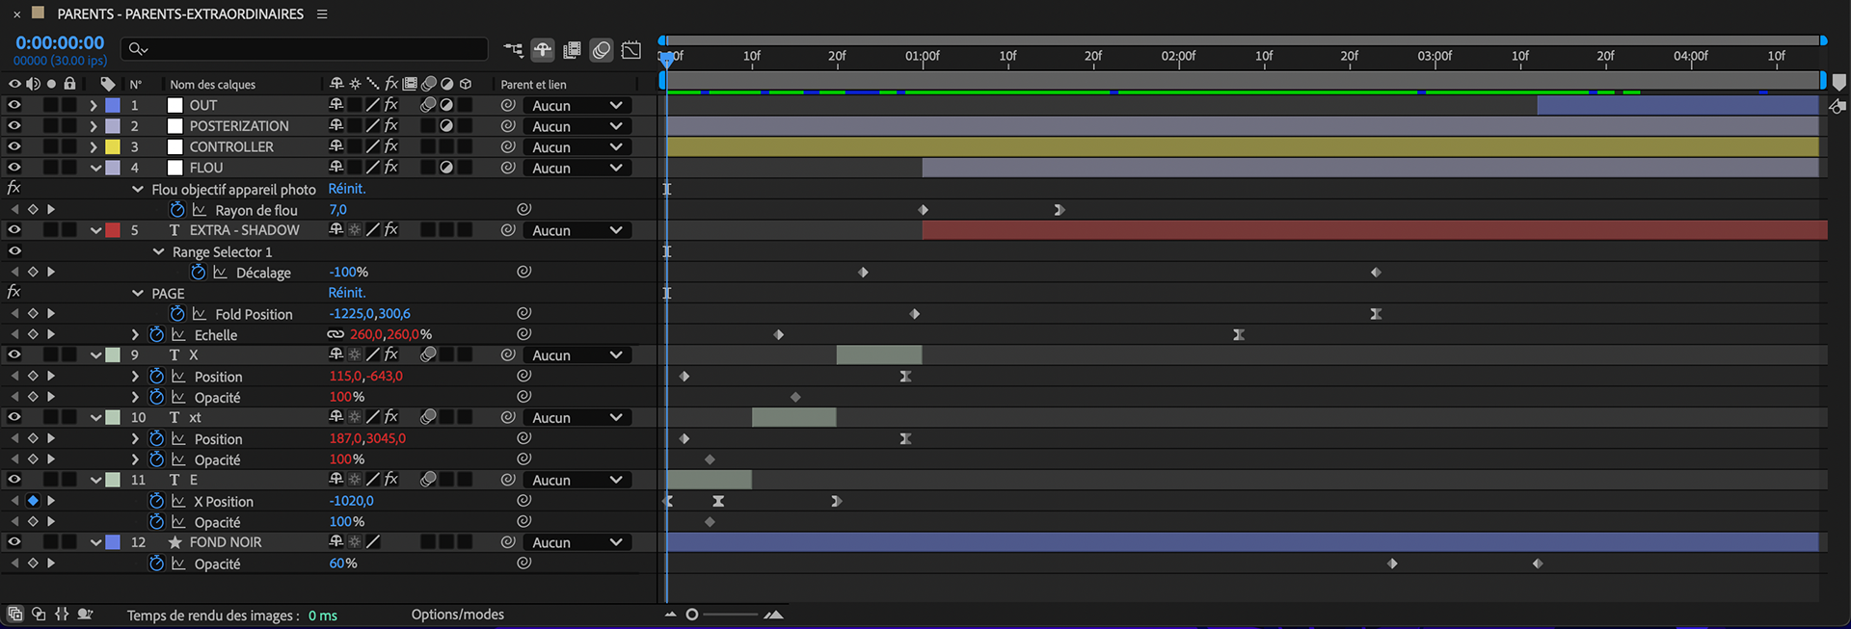Image resolution: width=1851 pixels, height=629 pixels.
Task: Toggle shy switch on the FLOU layer
Action: pos(335,167)
